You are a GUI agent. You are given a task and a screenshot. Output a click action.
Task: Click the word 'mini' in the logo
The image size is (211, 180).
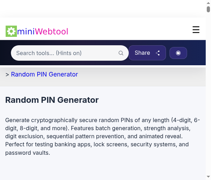point(26,32)
